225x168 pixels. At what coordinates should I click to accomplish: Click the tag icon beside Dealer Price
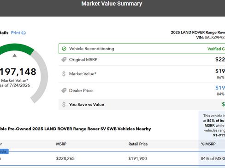coord(64,90)
